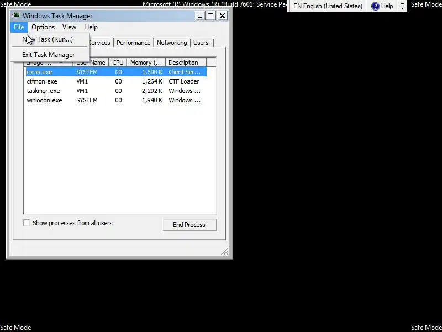Click the CTF Loader description
Viewport: 442px width, 332px height.
(184, 81)
